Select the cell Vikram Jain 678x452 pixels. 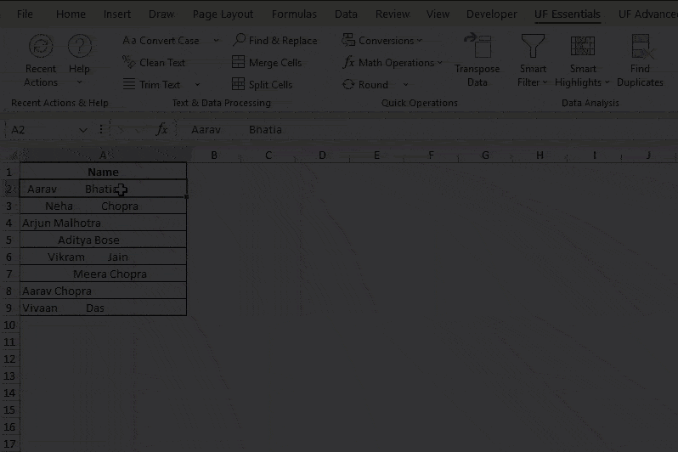103,257
